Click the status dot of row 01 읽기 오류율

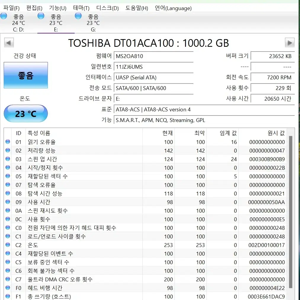(8, 142)
